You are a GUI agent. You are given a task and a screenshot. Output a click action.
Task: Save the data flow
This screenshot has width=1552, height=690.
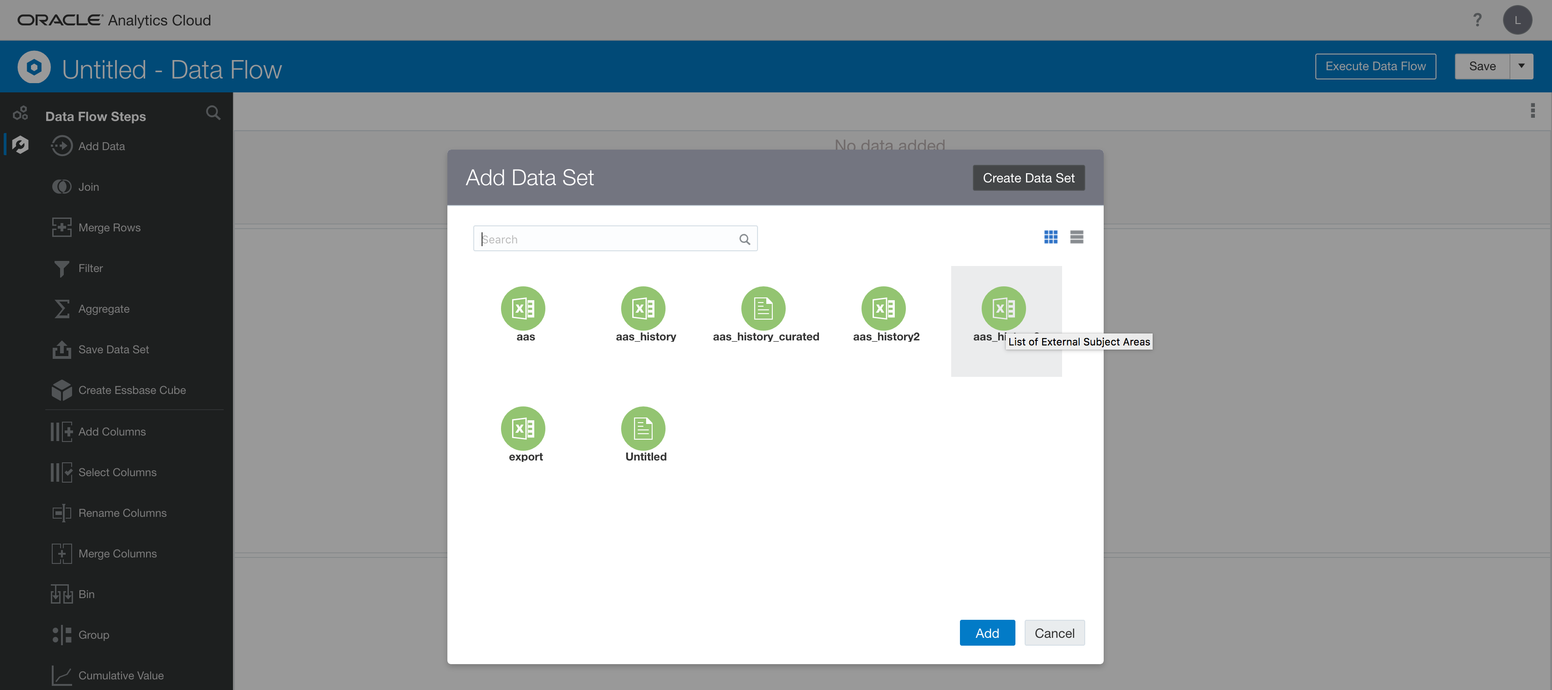click(x=1482, y=66)
